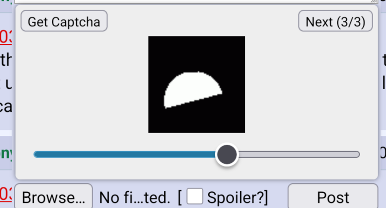
Task: Open the red post link beside Browse
Action: [x=6, y=194]
